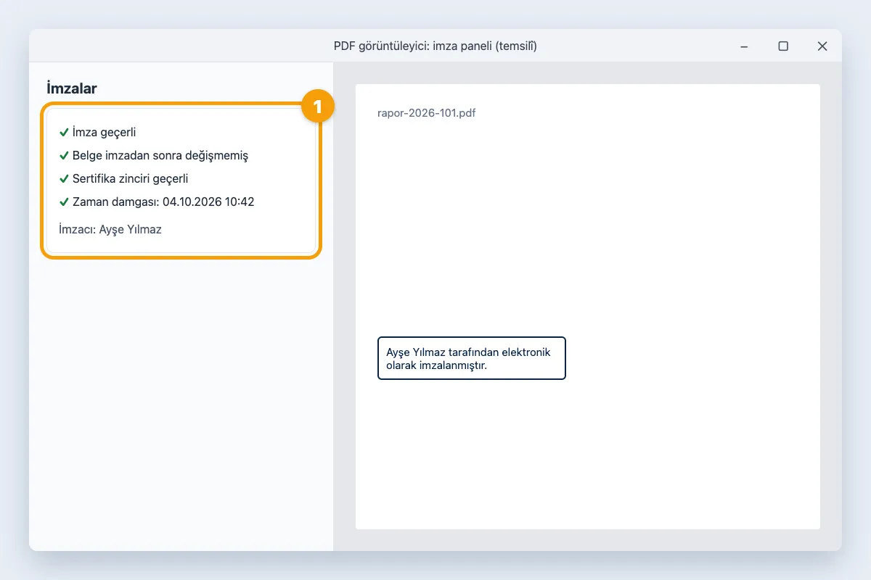Click the signer line "İmzacı: Ayşe Yılmaz"
The image size is (871, 580).
(110, 230)
